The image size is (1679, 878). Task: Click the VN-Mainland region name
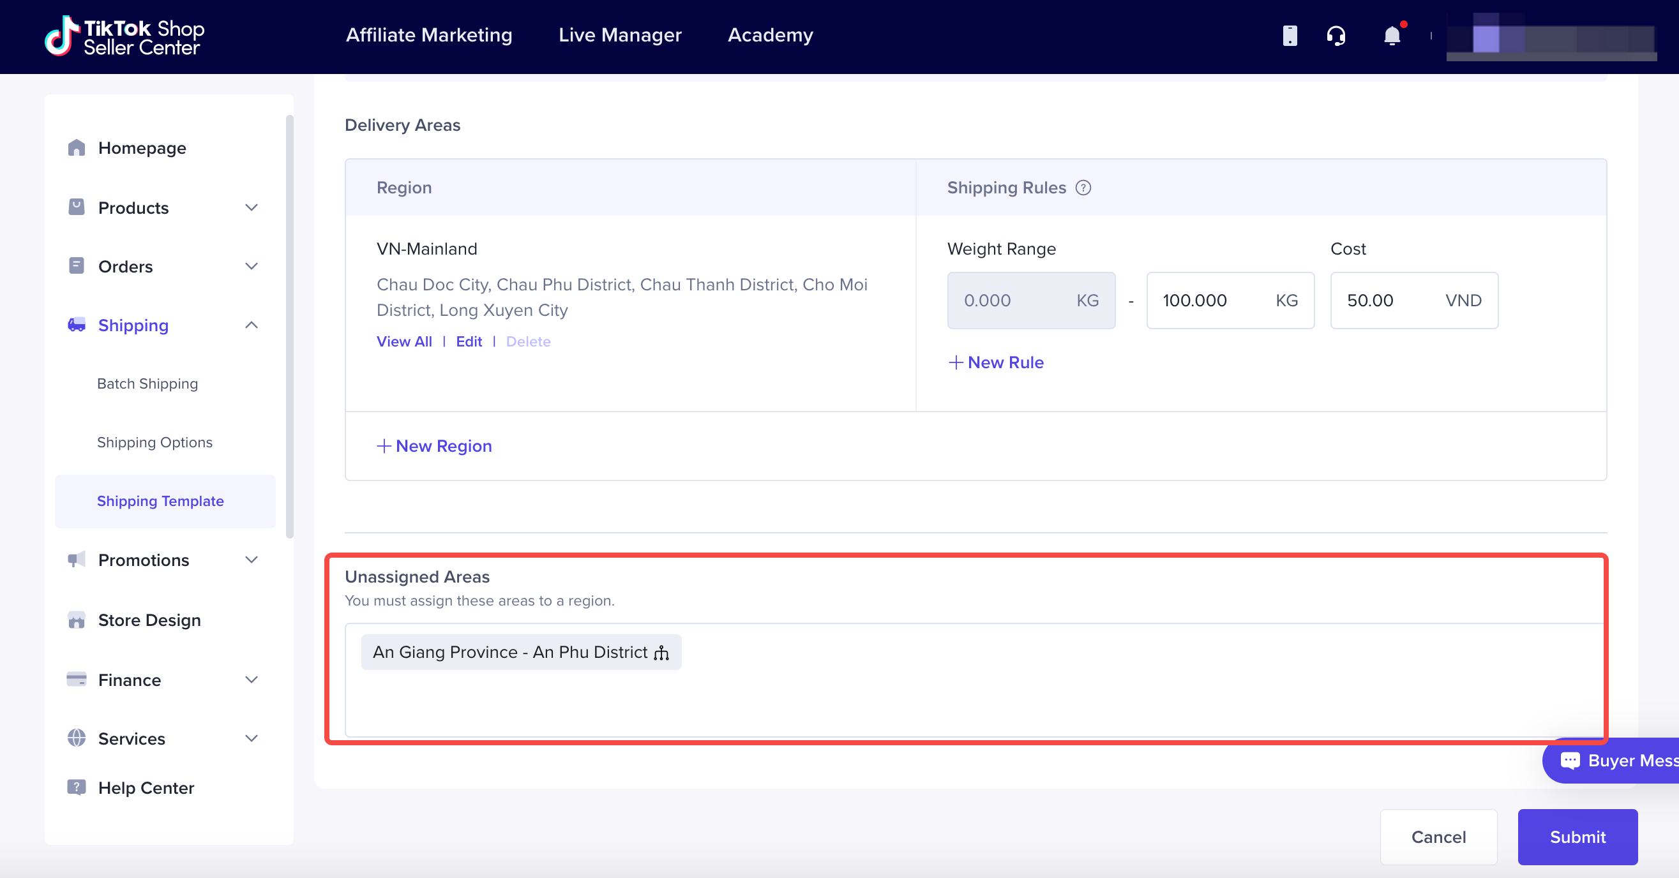pos(427,249)
